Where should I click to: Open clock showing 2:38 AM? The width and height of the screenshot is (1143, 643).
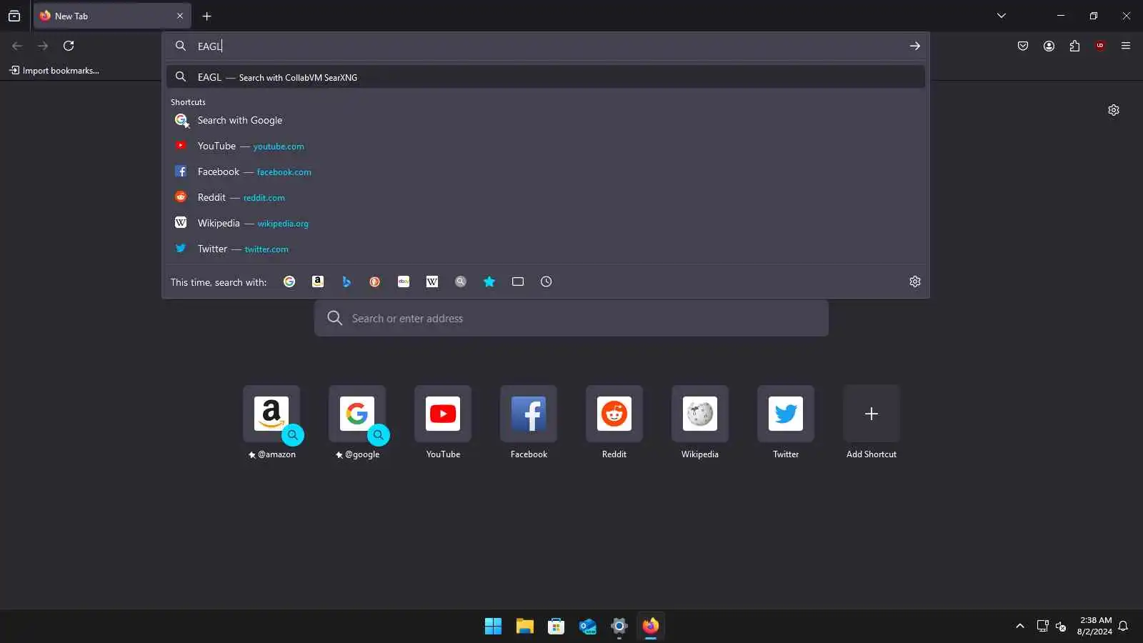click(x=1094, y=626)
